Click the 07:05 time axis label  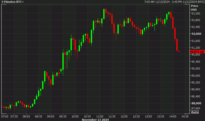click(x=5, y=116)
